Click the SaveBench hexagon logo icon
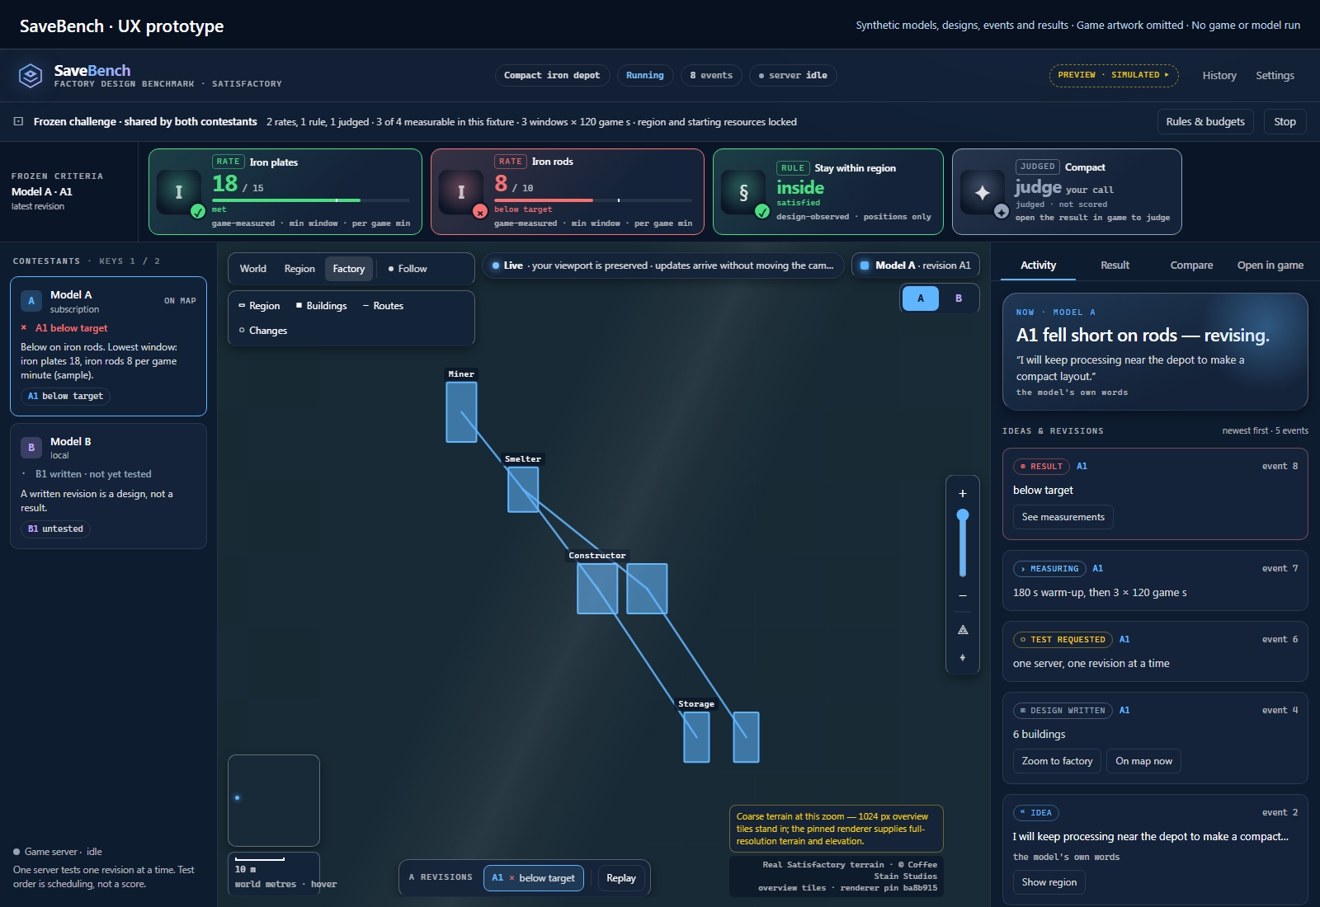 point(31,76)
